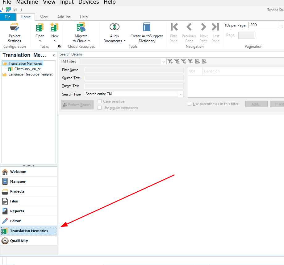Switch to the View ribbon tab
The width and height of the screenshot is (284, 265).
pyautogui.click(x=44, y=17)
